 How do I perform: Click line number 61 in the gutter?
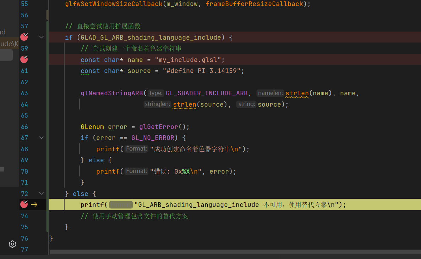click(x=24, y=71)
